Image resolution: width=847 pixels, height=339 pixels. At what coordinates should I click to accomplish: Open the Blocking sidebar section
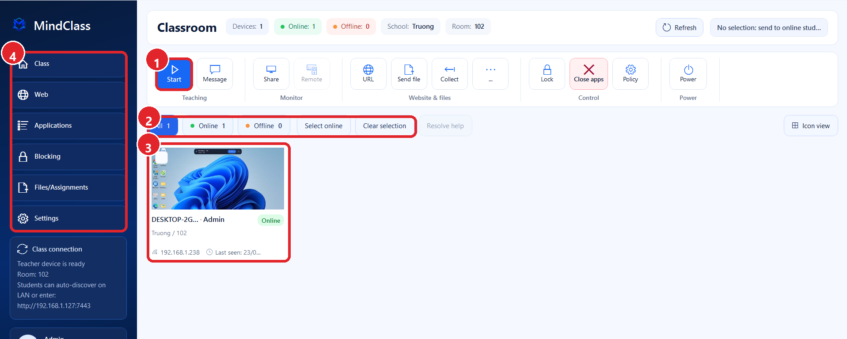(x=68, y=156)
